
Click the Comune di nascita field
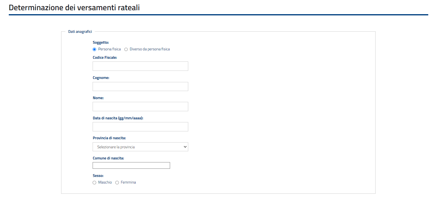tap(131, 165)
